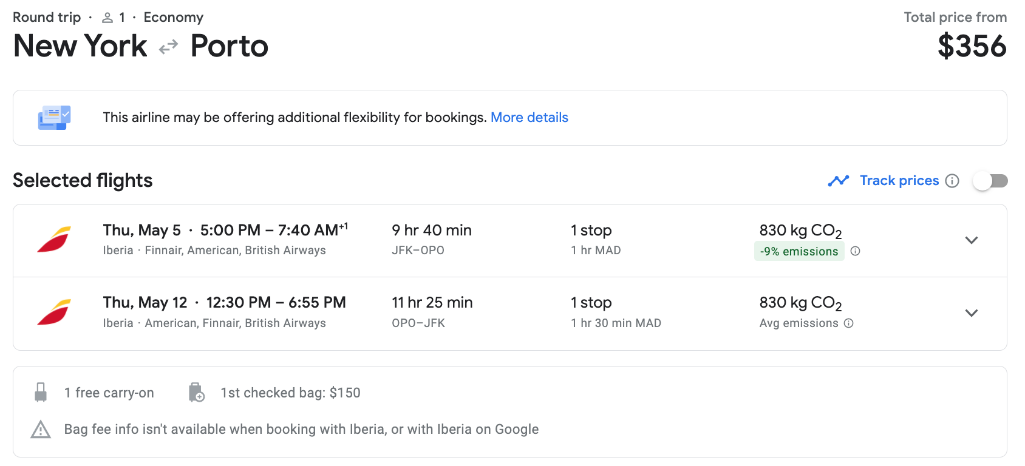Click the Iberia logo on the May 5 flight
The image size is (1025, 466).
click(x=54, y=240)
